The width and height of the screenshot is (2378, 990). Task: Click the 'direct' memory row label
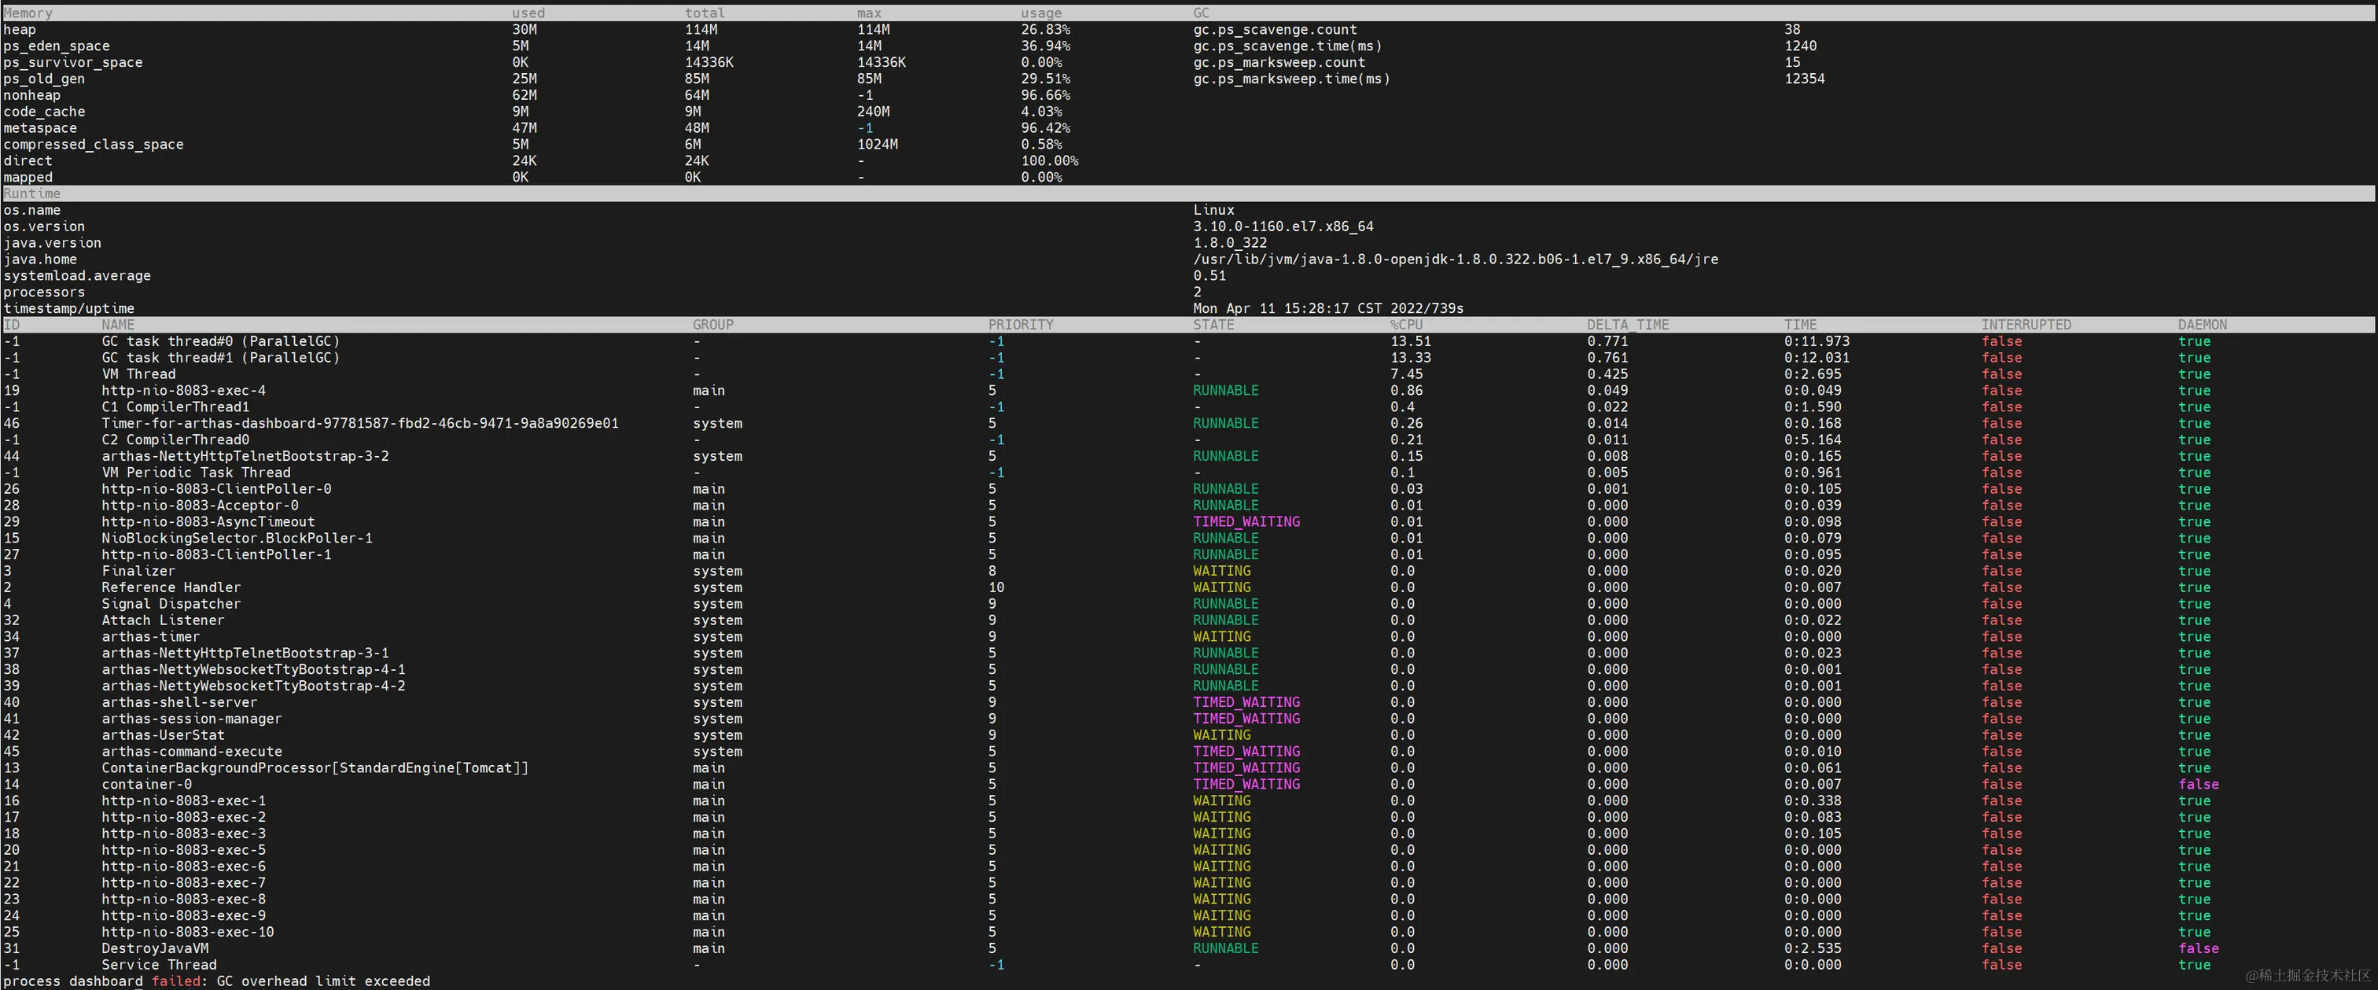coord(28,160)
